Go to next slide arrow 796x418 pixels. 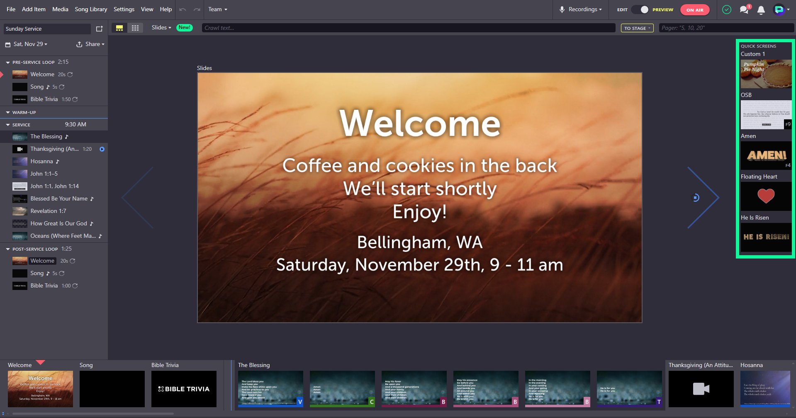click(703, 198)
